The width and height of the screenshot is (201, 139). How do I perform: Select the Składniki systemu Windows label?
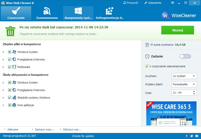34,98
